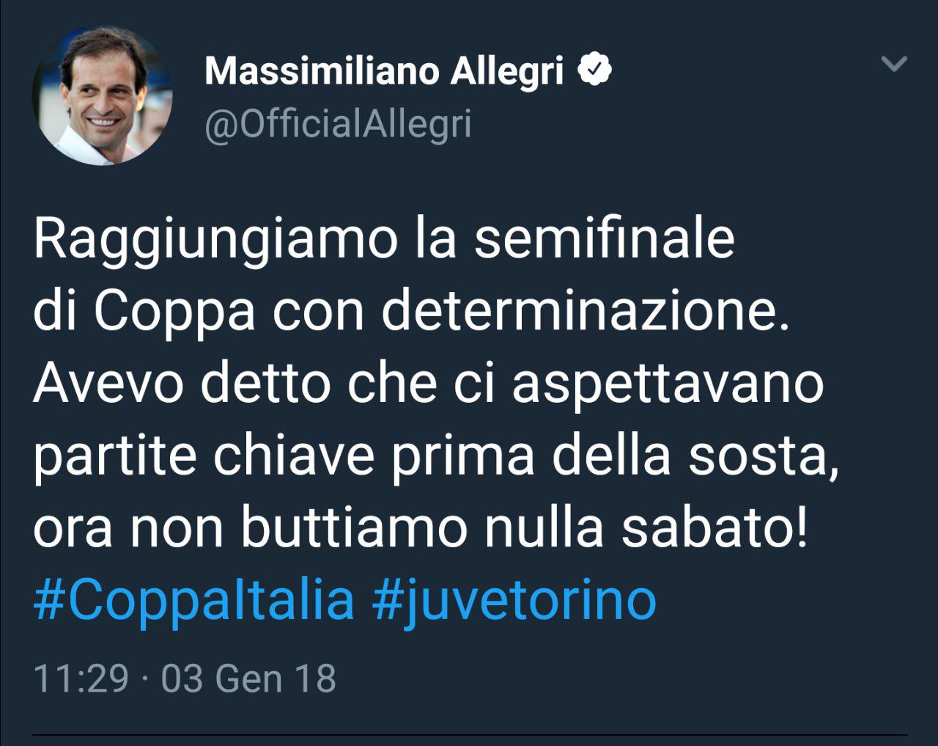The height and width of the screenshot is (746, 938).
Task: Click the display name Massimiliano Allegri
Action: pos(385,71)
